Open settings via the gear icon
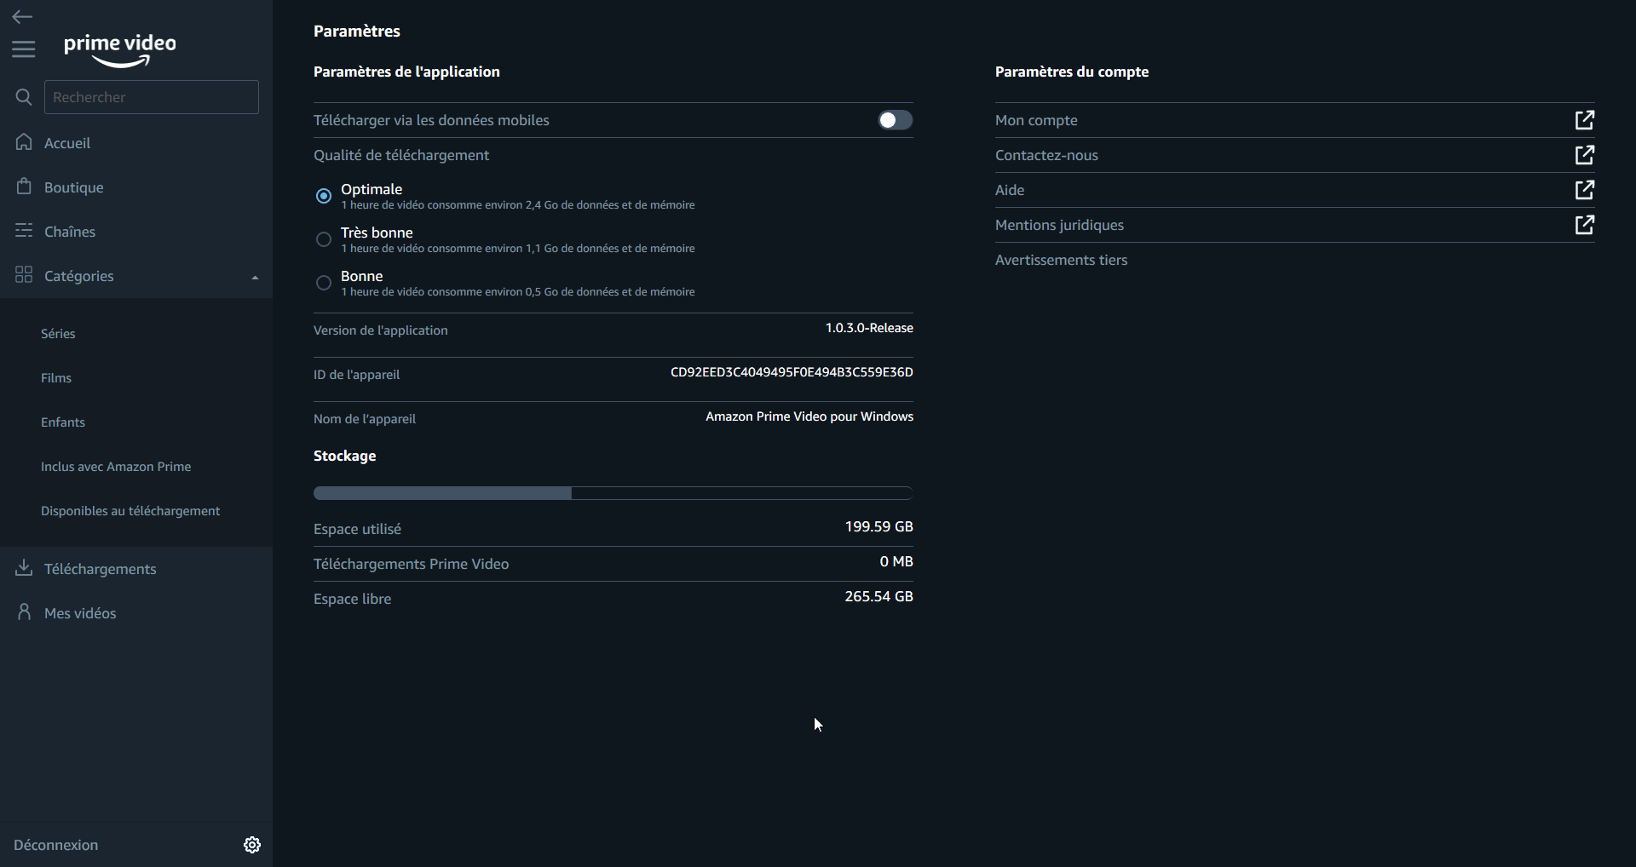The height and width of the screenshot is (867, 1636). 252,845
